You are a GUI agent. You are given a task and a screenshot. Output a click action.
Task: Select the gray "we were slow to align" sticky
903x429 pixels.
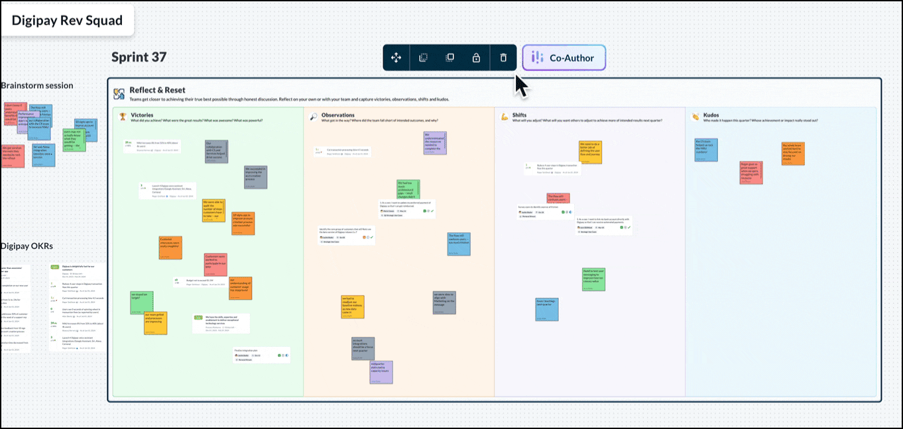[x=444, y=303]
